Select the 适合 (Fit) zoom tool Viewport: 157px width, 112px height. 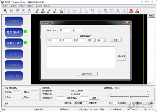click(x=37, y=11)
